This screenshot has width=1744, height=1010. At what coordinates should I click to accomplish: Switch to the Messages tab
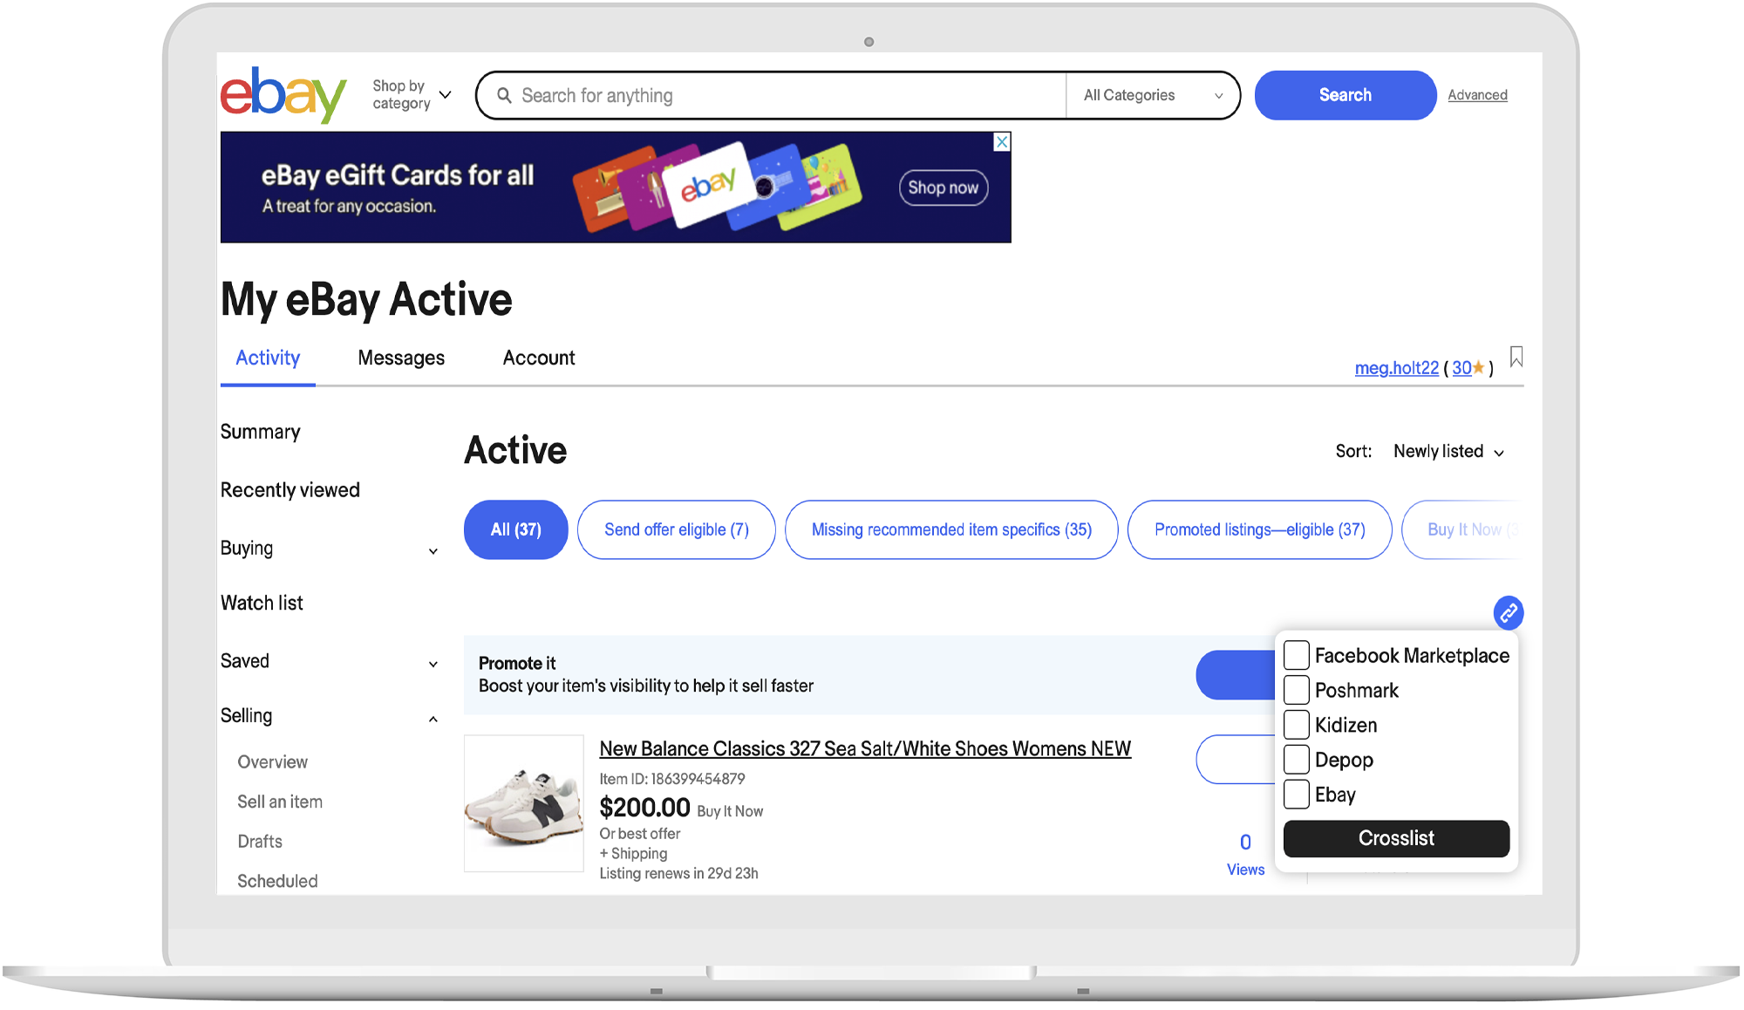pos(401,358)
